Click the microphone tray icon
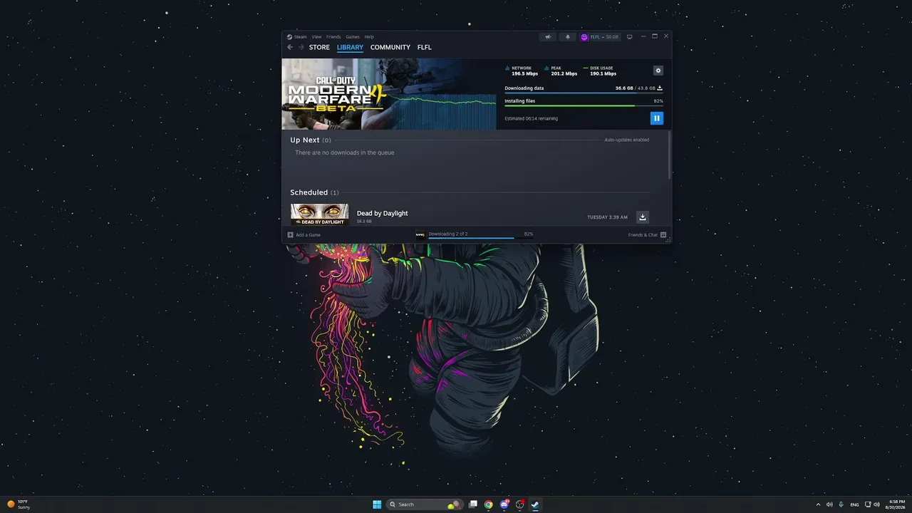Viewport: 912px width, 513px height. pos(841,504)
